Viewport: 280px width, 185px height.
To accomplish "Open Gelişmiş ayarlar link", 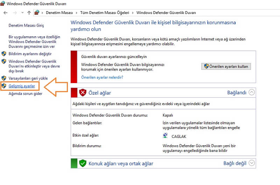I will pos(22,86).
